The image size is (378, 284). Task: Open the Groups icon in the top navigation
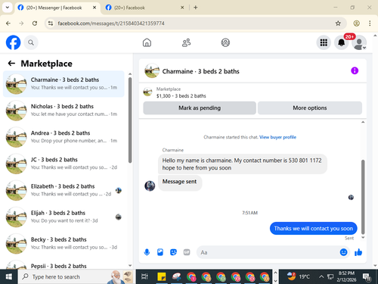pyautogui.click(x=225, y=42)
